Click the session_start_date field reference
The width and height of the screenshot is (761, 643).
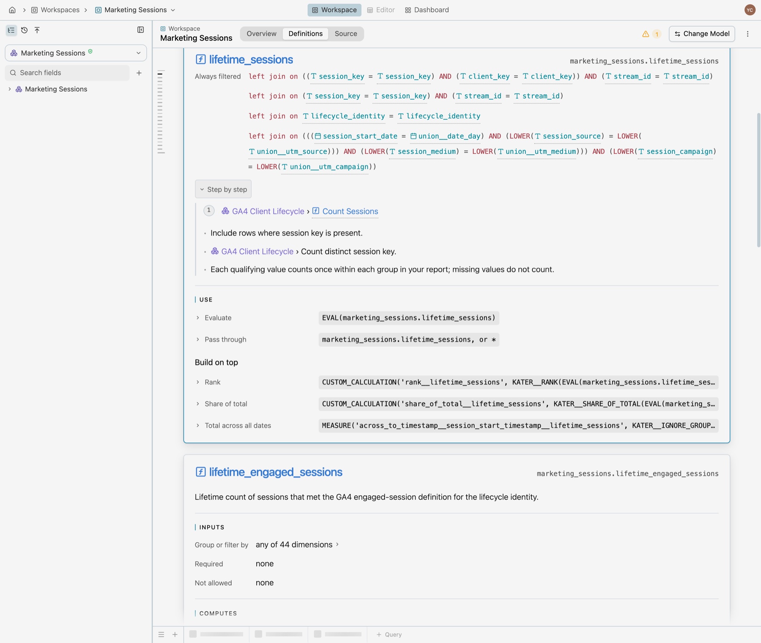(x=356, y=136)
